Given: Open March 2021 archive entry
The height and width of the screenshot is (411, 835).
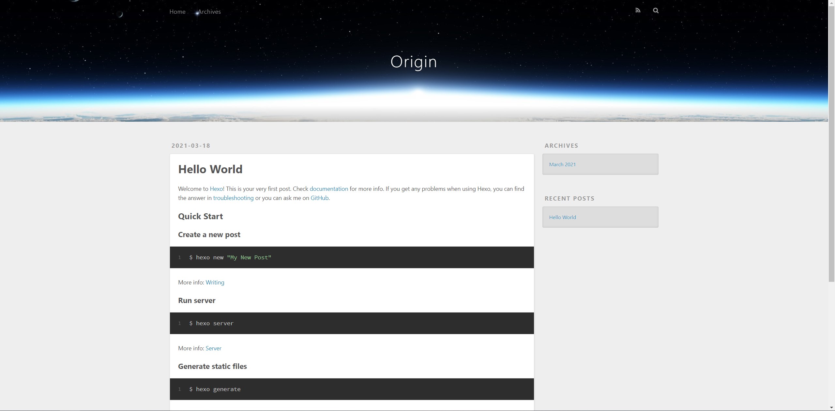Looking at the screenshot, I should point(562,164).
